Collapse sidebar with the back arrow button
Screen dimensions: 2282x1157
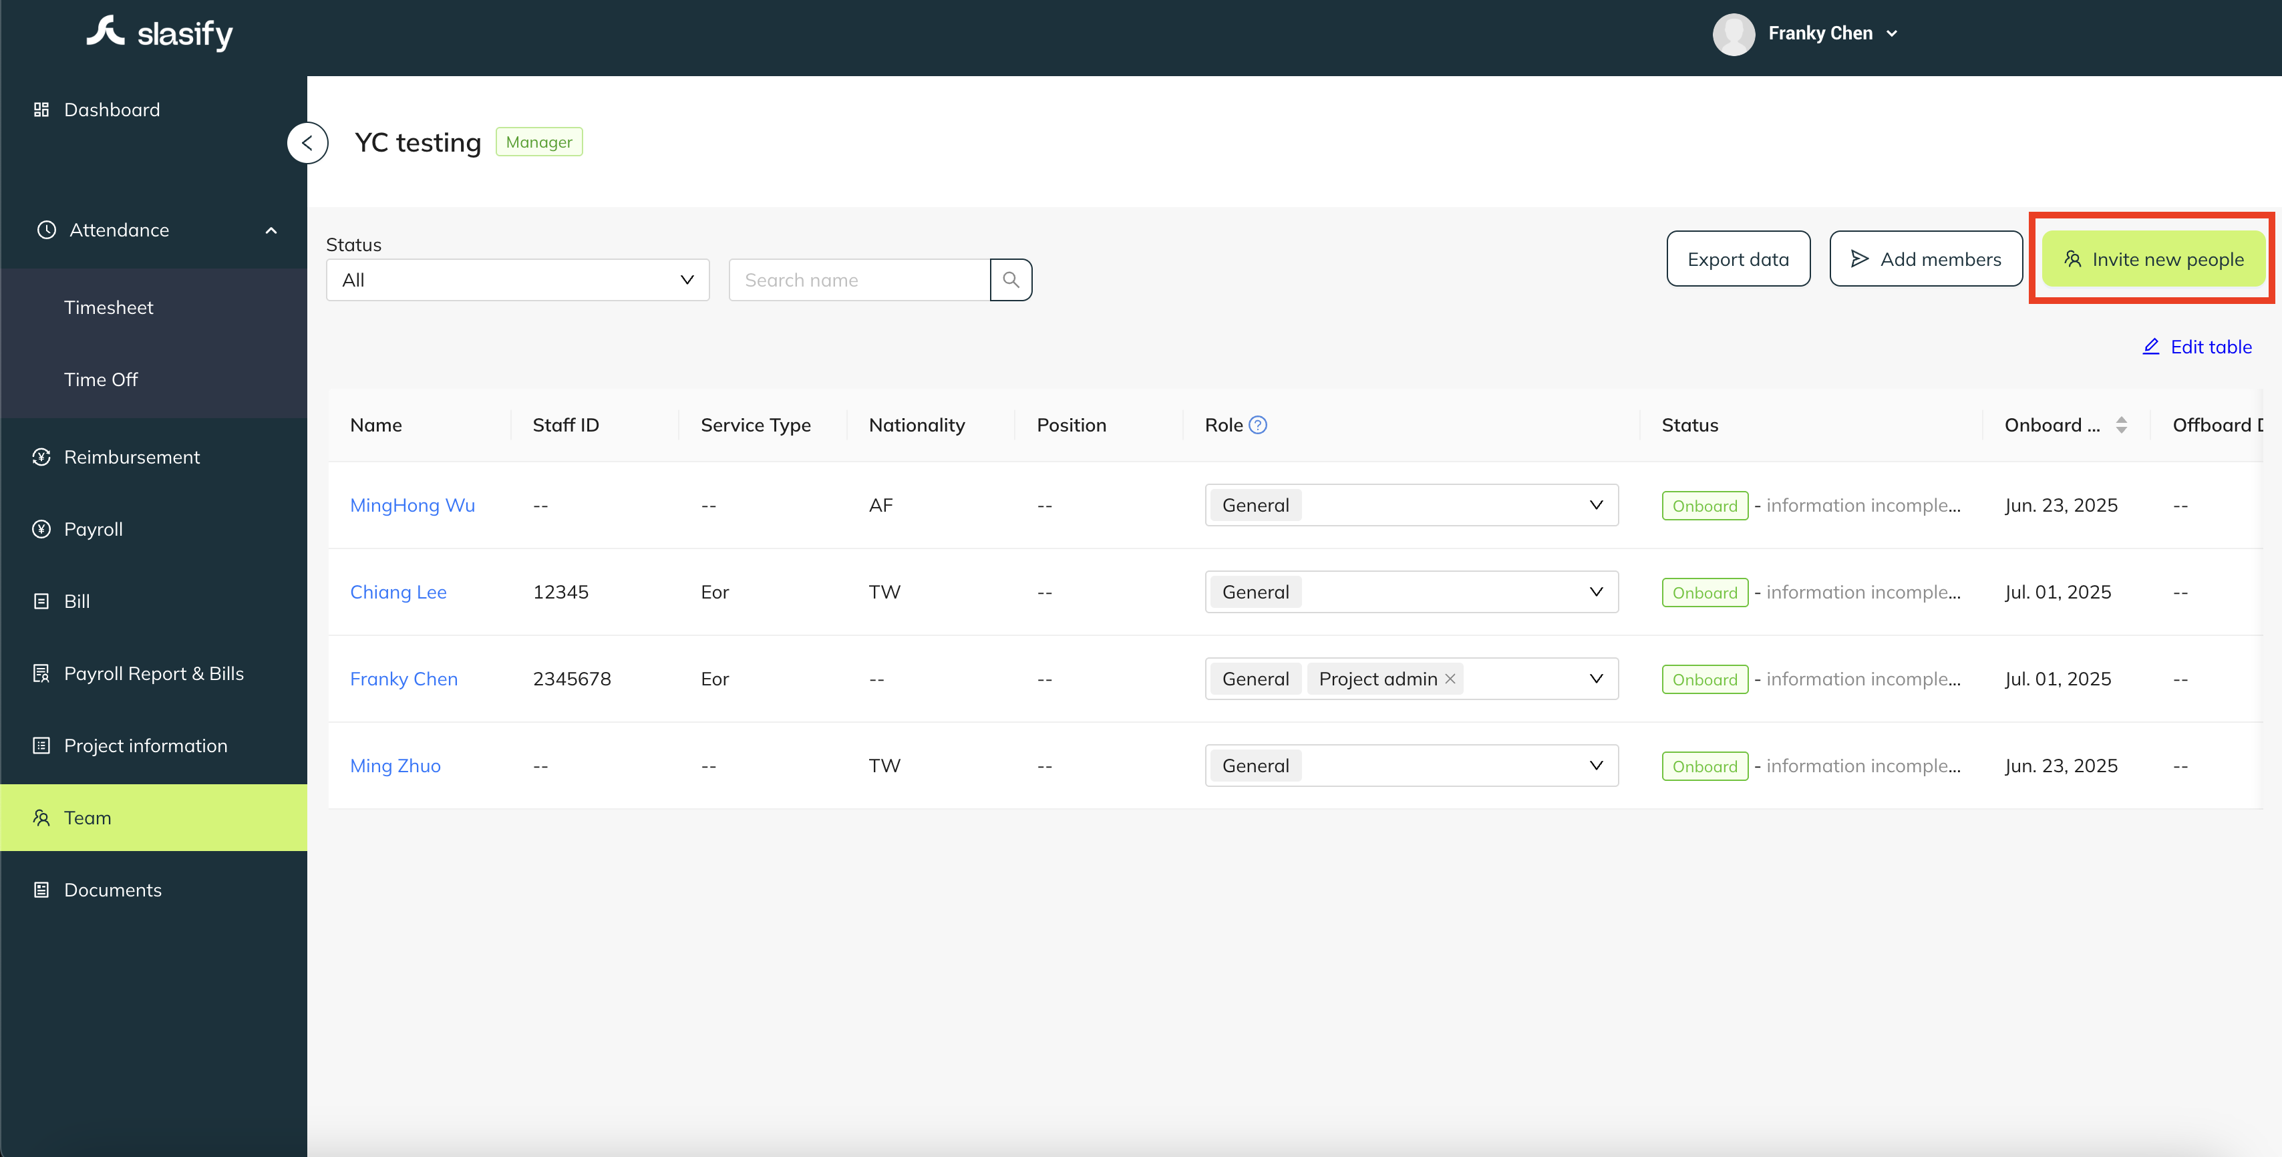[x=307, y=143]
